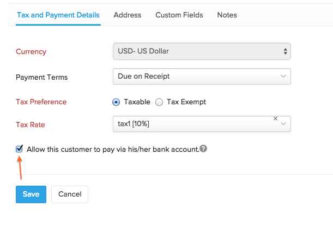
Task: Open the USD- US Dollar currency dropdown
Action: (201, 51)
